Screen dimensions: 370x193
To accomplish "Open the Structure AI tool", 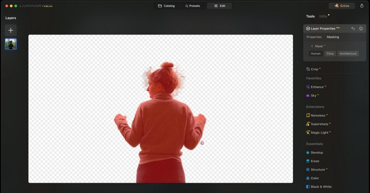I will [317, 169].
